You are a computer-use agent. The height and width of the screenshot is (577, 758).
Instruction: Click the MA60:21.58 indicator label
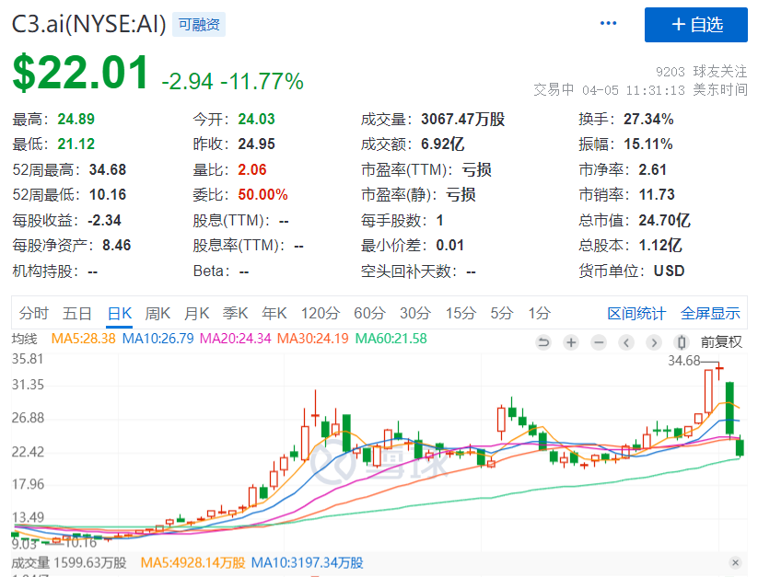point(391,339)
